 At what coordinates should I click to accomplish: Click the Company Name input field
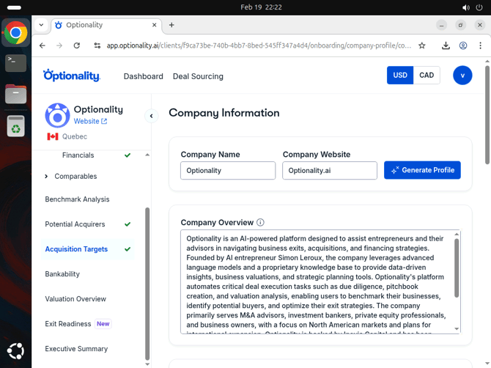click(x=228, y=171)
